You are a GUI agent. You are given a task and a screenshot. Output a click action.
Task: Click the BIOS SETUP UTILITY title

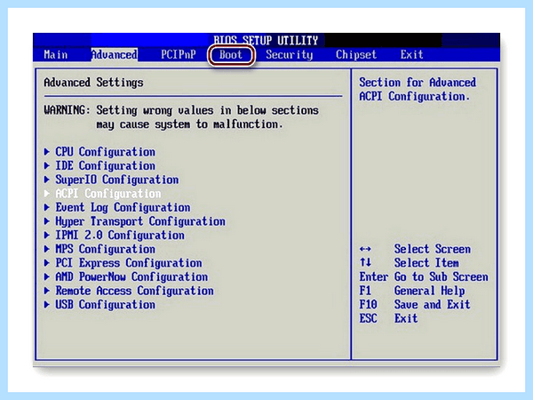tap(266, 41)
